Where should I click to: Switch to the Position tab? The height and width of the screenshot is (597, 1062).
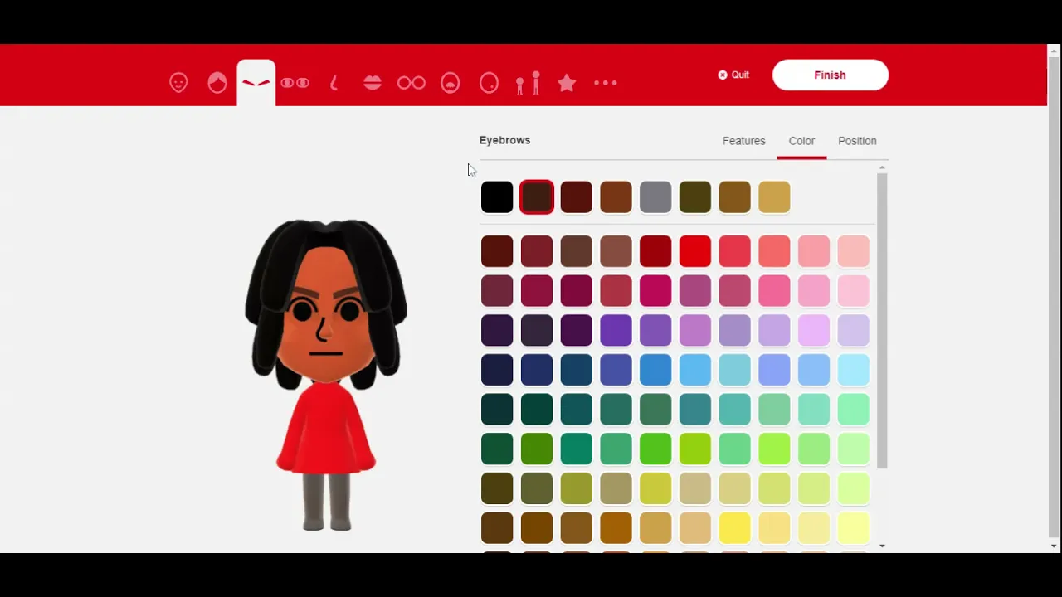click(857, 141)
